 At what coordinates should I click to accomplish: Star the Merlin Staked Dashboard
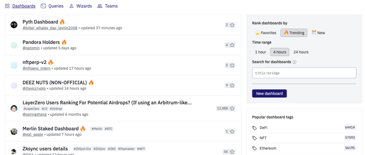click(x=232, y=131)
